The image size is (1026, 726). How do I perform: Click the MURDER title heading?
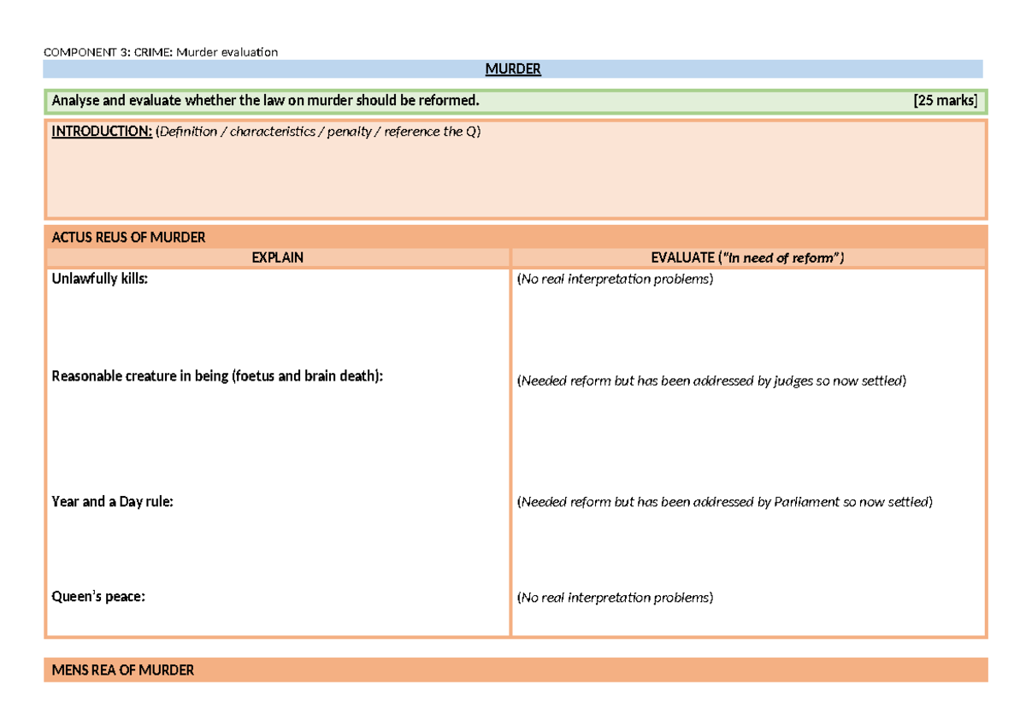tap(513, 69)
